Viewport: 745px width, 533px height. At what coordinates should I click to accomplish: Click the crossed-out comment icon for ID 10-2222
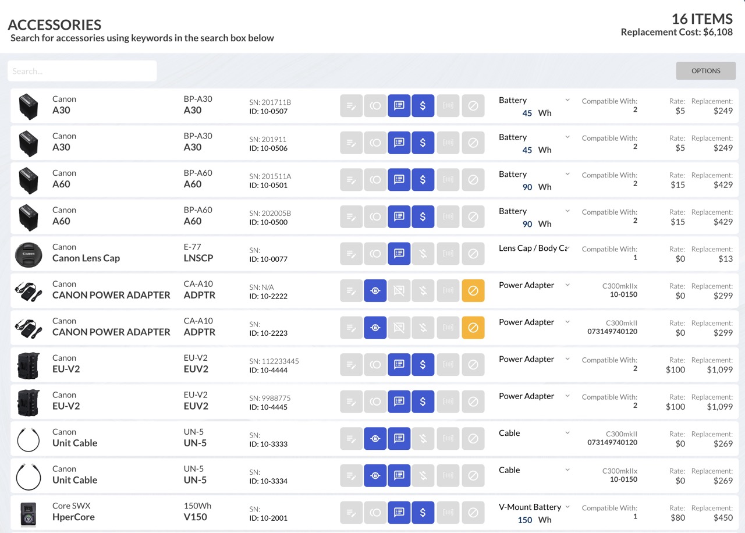pyautogui.click(x=399, y=290)
